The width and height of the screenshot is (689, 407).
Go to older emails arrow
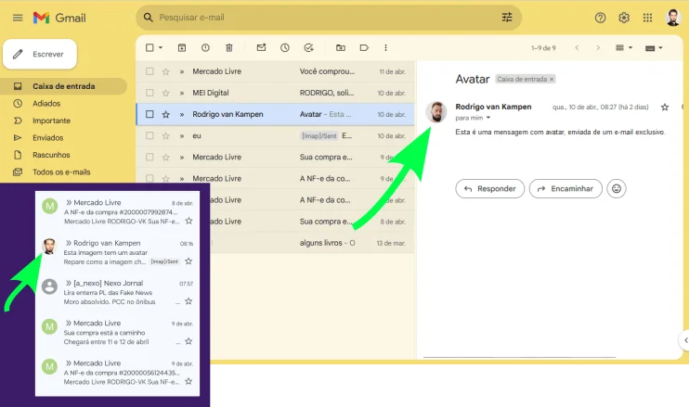click(598, 48)
